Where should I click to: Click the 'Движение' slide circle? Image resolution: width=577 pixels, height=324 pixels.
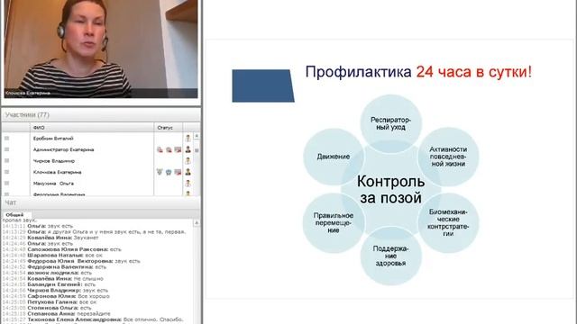pyautogui.click(x=334, y=157)
